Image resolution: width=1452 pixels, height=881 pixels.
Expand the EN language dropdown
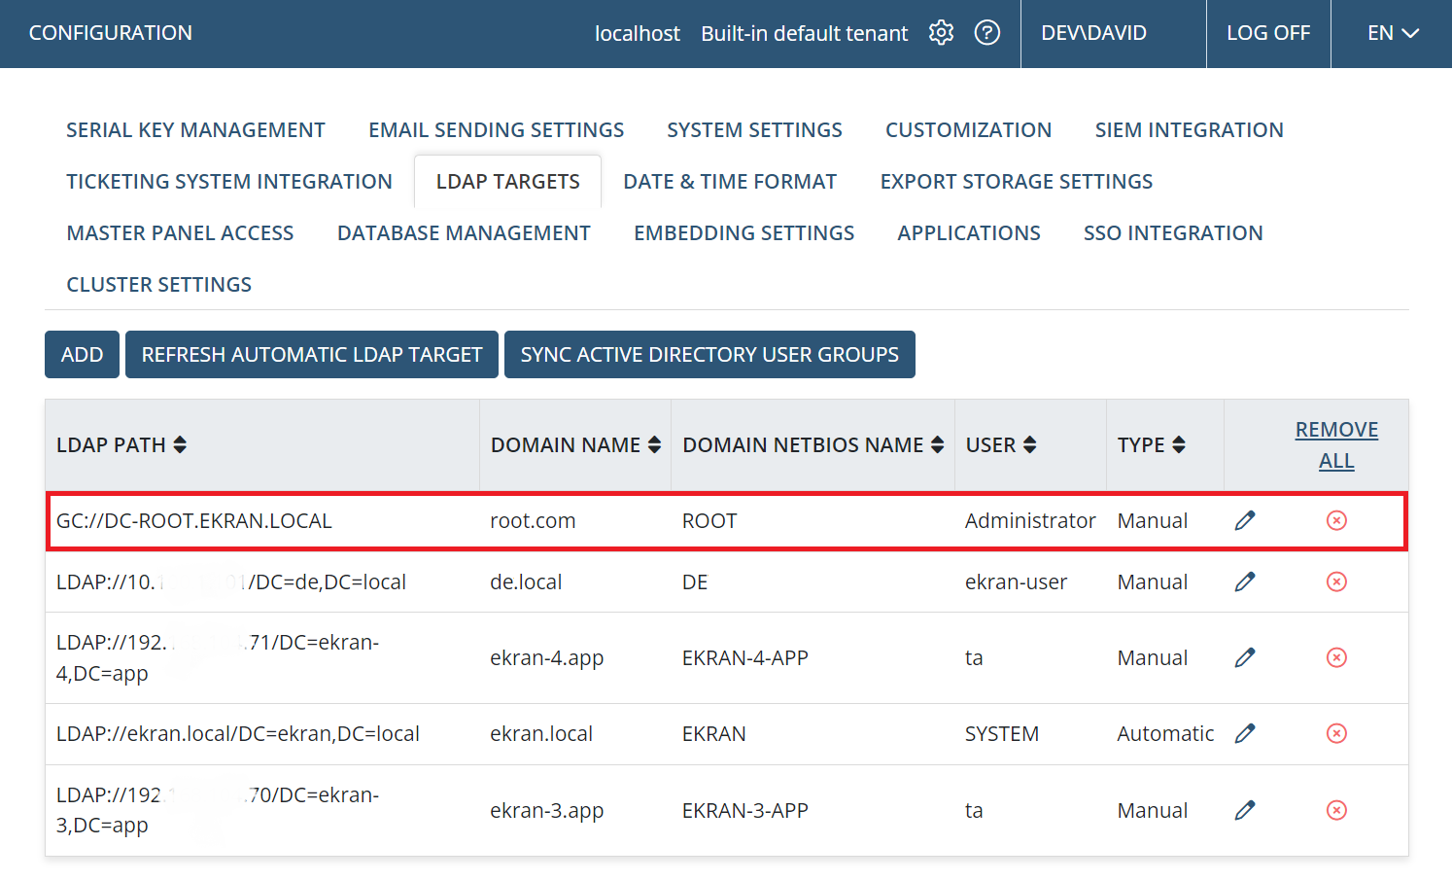tap(1393, 33)
